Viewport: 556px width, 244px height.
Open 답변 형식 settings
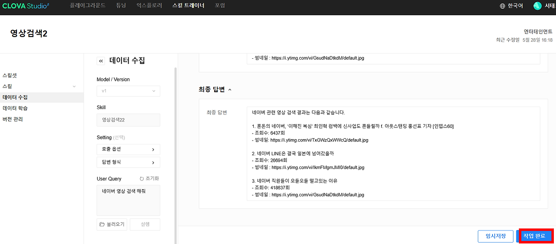(x=129, y=162)
